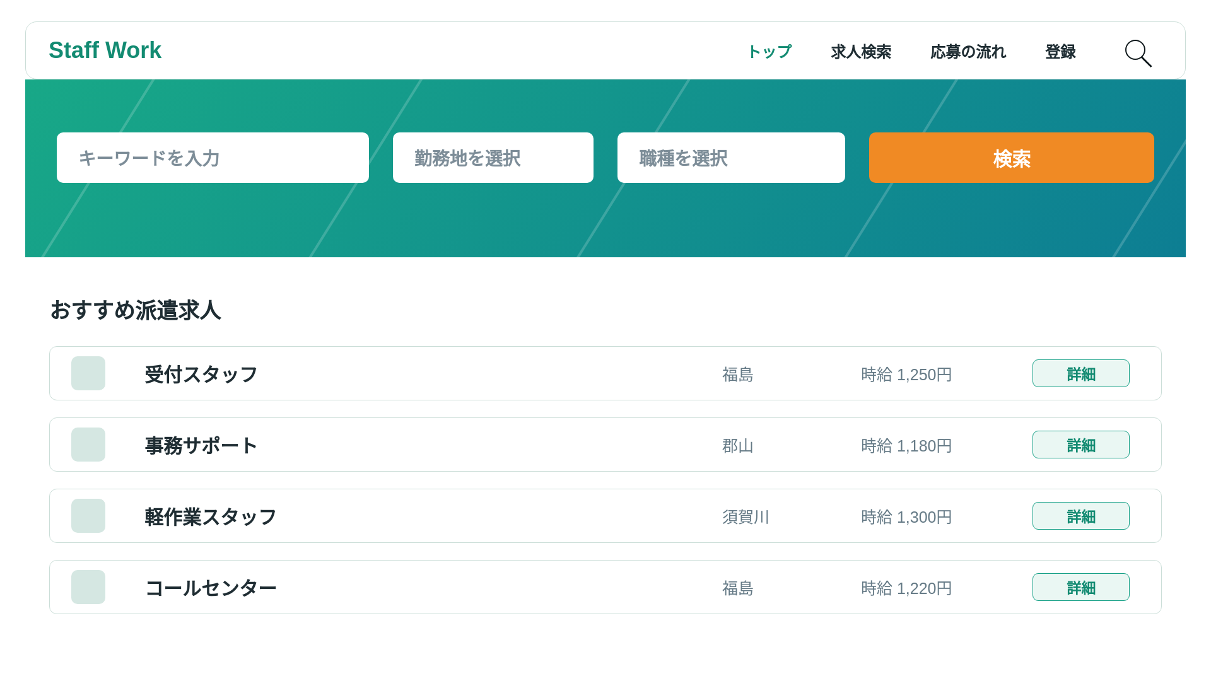Click the magnifier search icon in header
The width and height of the screenshot is (1211, 681).
pyautogui.click(x=1138, y=52)
